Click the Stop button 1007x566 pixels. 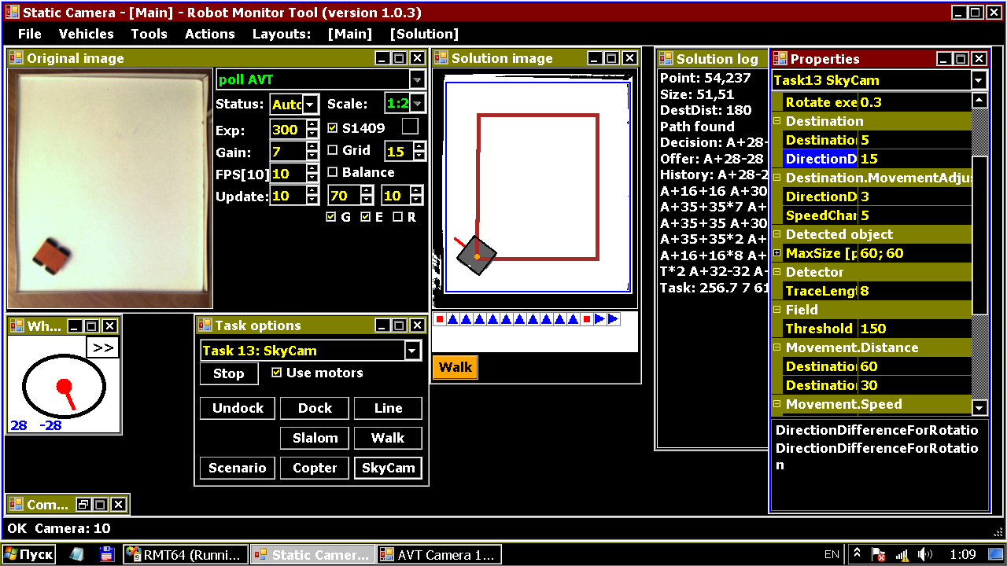pos(229,373)
